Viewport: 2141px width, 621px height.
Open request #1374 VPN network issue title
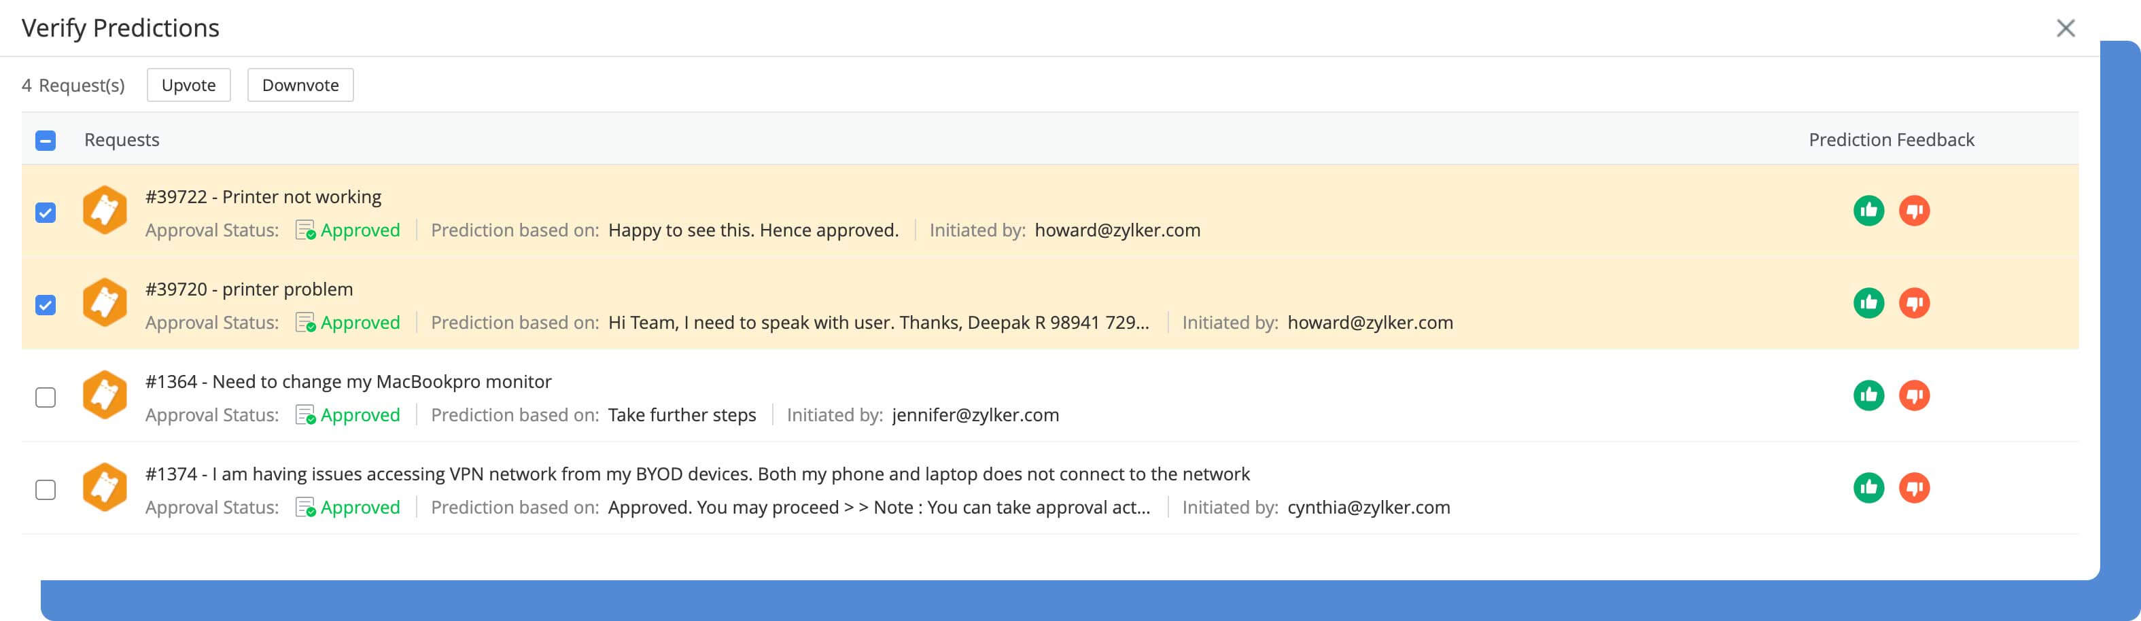point(697,474)
